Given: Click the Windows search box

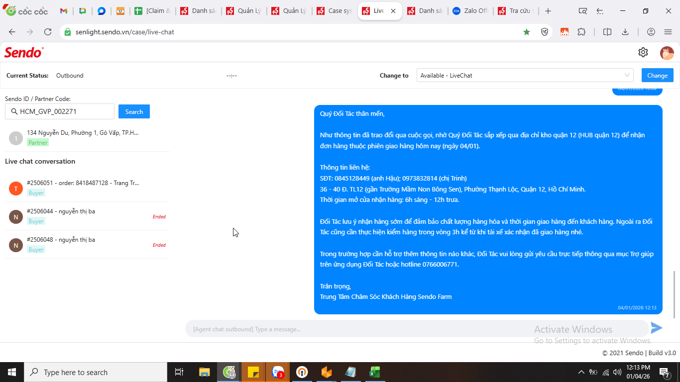Looking at the screenshot, I should click(96, 372).
